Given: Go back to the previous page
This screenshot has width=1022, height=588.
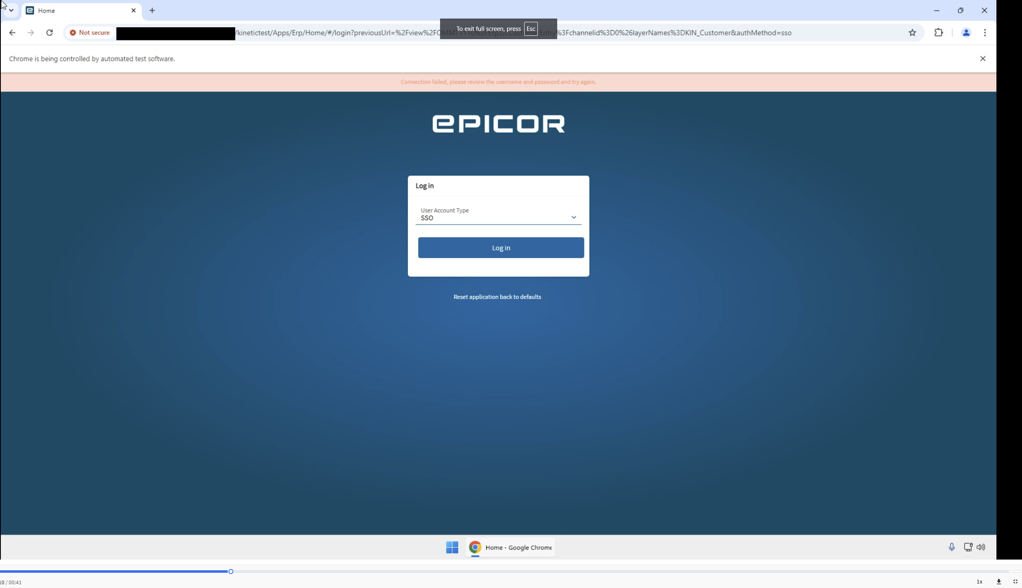Looking at the screenshot, I should click(12, 33).
